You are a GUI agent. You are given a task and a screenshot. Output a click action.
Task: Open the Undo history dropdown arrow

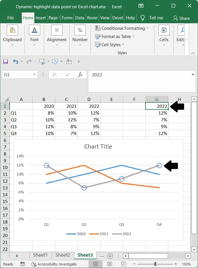tap(22, 62)
